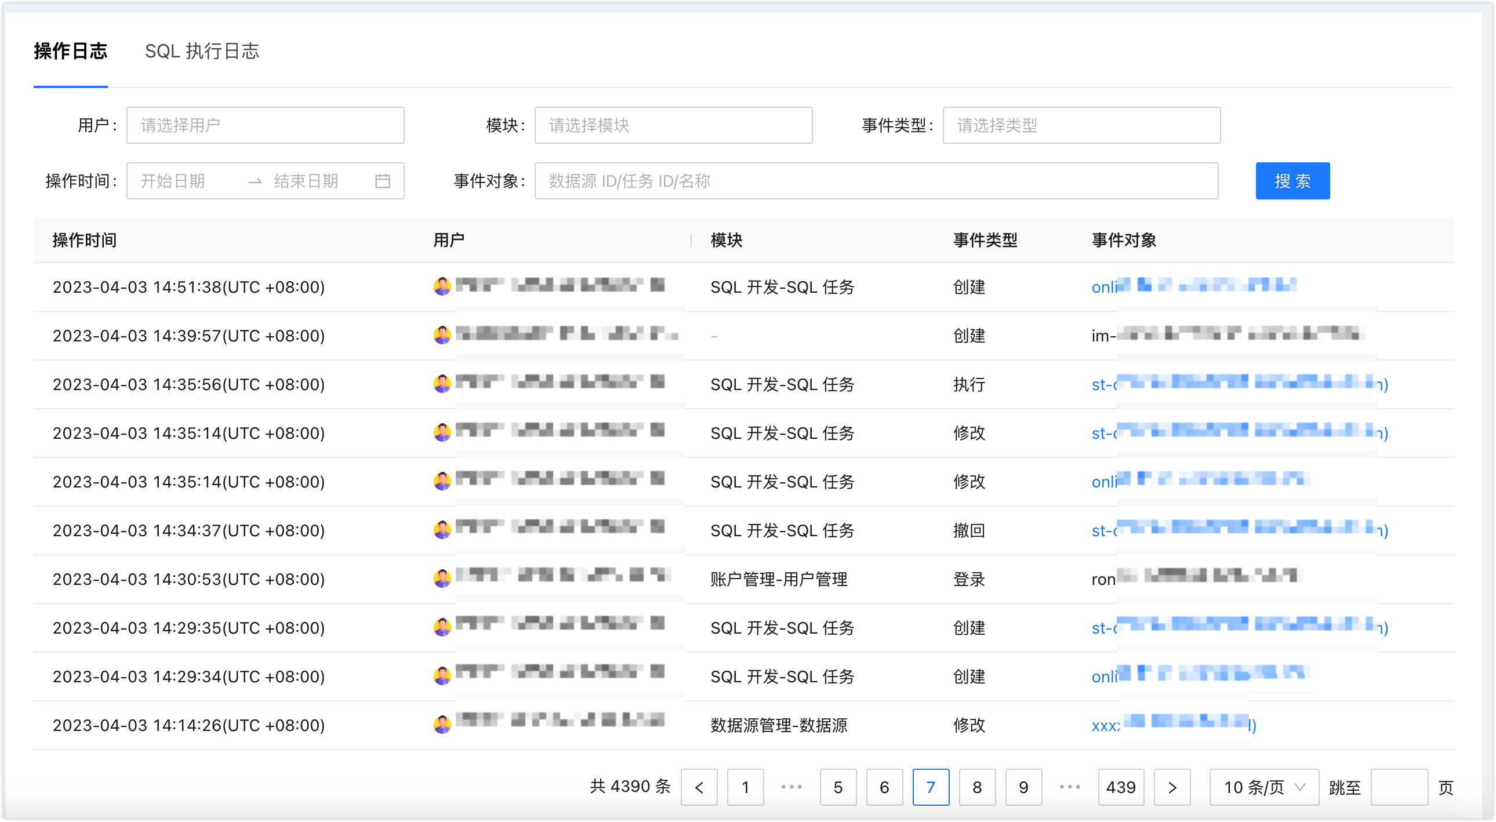Switch to SQL 执行日志 tab
The height and width of the screenshot is (822, 1496).
coord(202,51)
